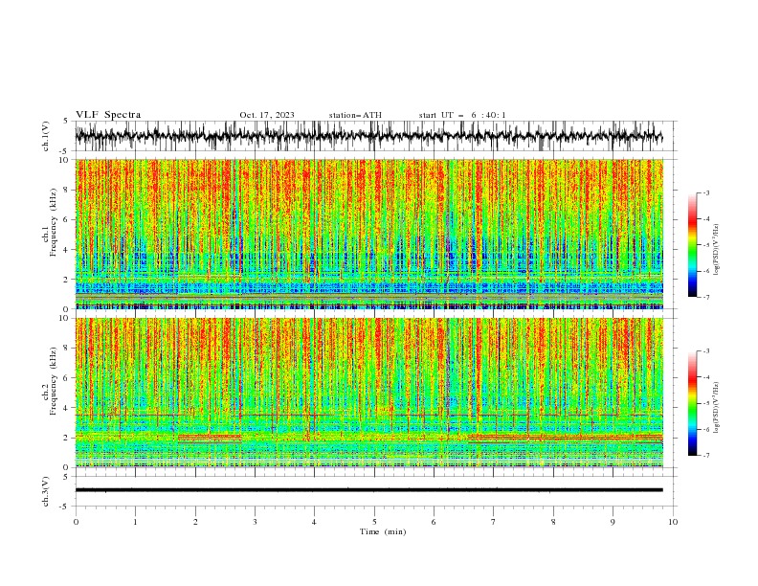This screenshot has height=586, width=758.
Task: Click the "10" kHz tick of the ch.2 spectrogram
Action: [x=64, y=318]
